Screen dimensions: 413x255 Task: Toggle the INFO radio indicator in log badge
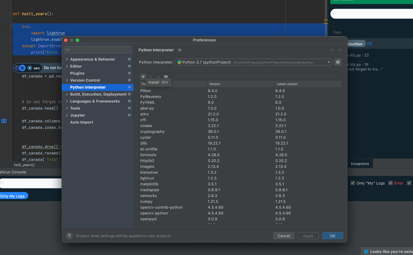pyautogui.click(x=30, y=68)
